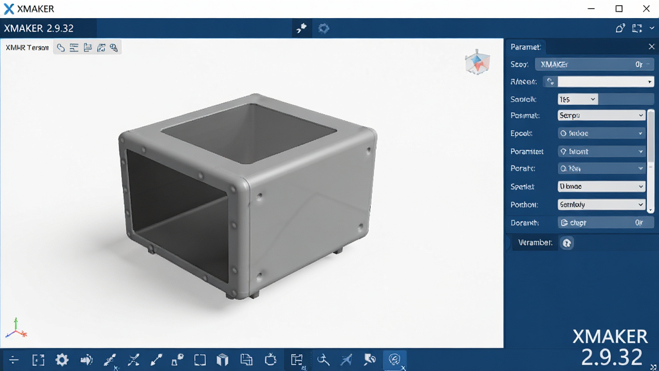Click the link icon next to XMHR Tersion
The image size is (659, 371).
pyautogui.click(x=61, y=48)
